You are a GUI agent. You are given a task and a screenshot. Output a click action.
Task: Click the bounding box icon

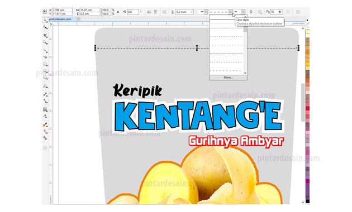(x=288, y=12)
